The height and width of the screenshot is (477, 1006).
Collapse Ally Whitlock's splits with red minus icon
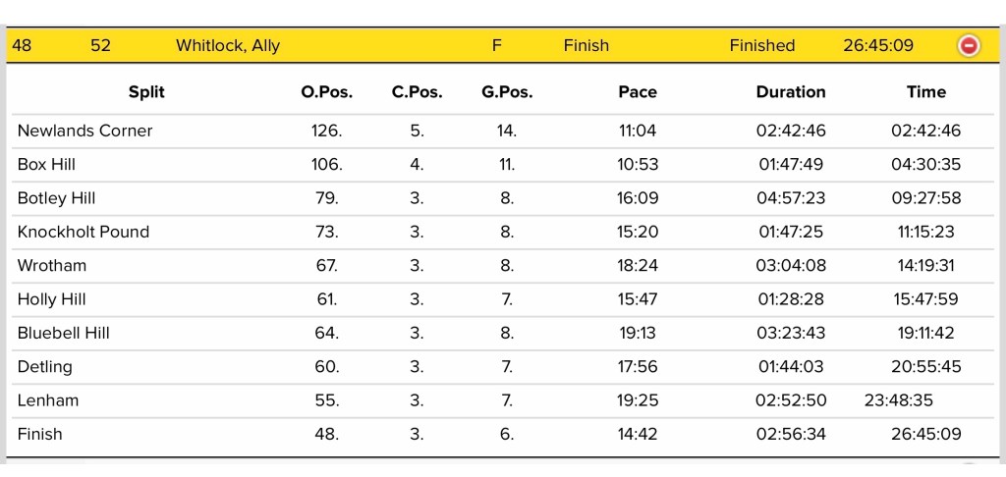[969, 45]
